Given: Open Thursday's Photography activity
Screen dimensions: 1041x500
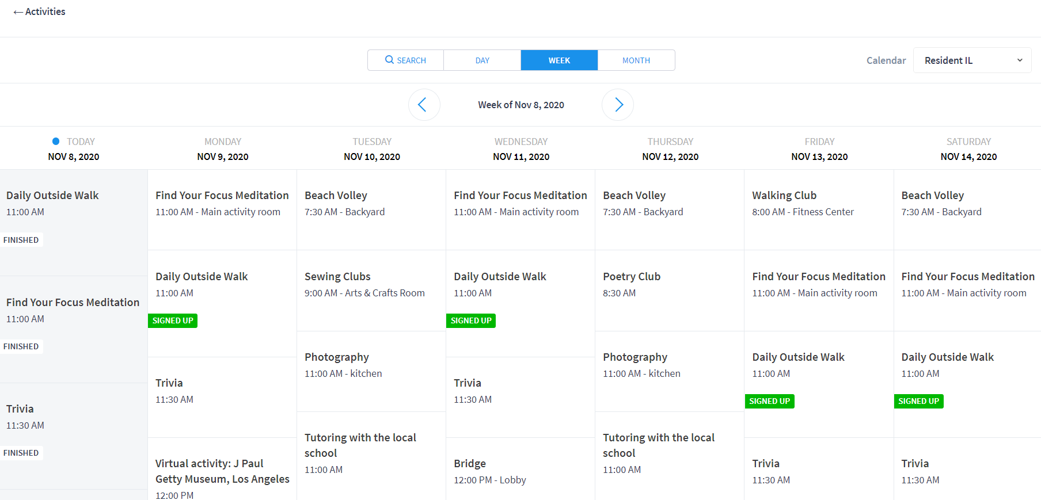Looking at the screenshot, I should click(670, 372).
